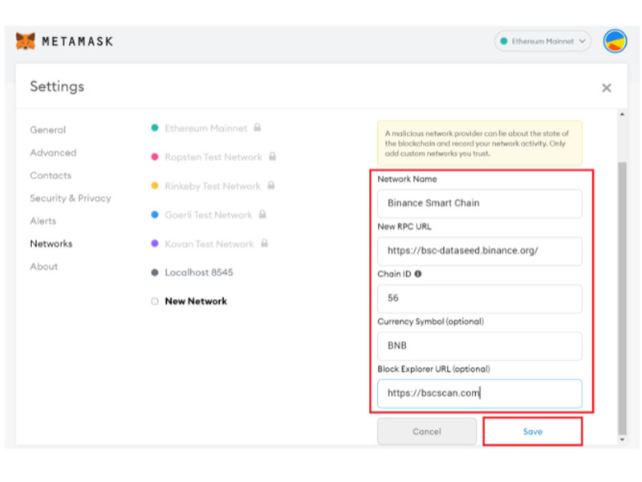Go to the Contacts settings tab

51,175
